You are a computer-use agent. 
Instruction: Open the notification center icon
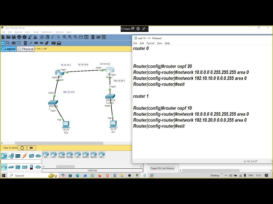266,176
